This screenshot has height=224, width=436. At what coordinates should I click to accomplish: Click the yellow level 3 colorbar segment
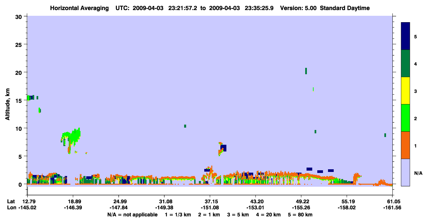tap(405, 91)
